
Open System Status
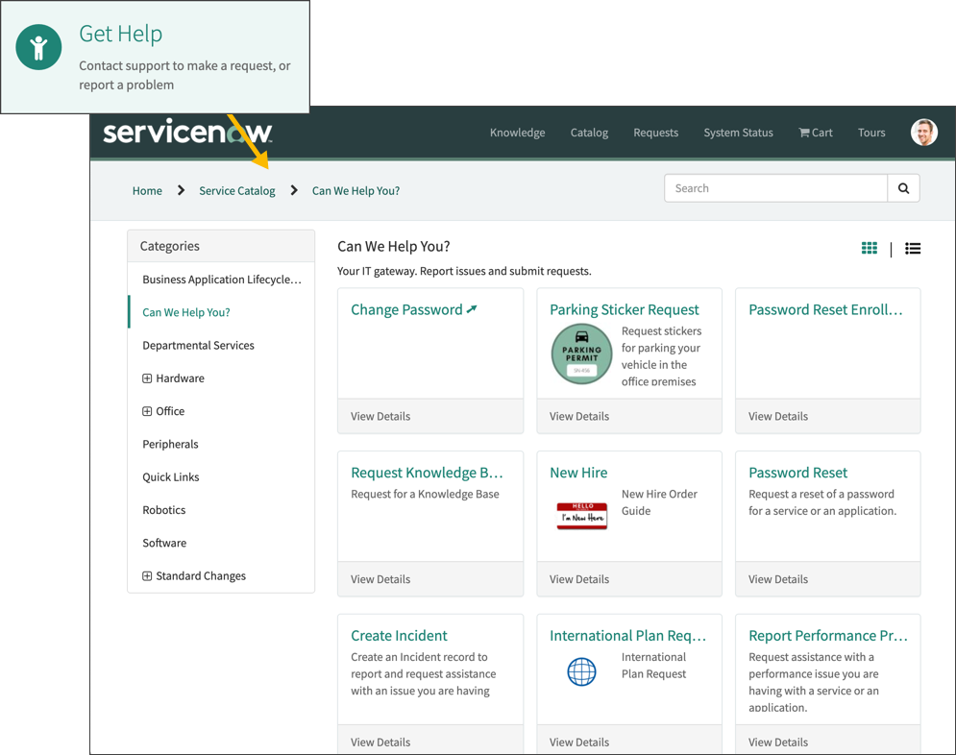(738, 133)
